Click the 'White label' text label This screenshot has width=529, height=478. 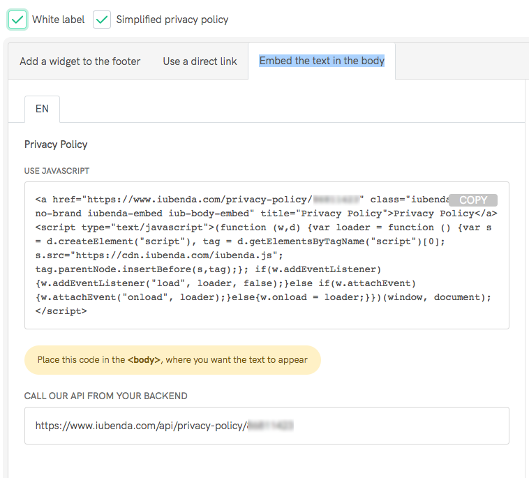click(58, 20)
